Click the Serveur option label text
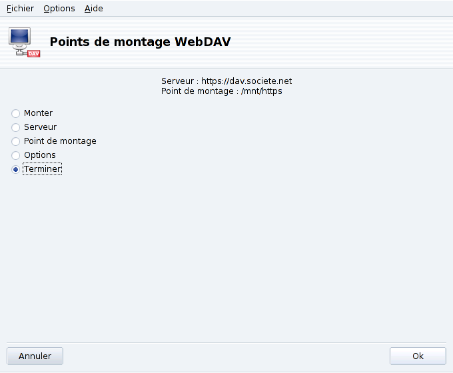The height and width of the screenshot is (373, 453). [x=40, y=127]
